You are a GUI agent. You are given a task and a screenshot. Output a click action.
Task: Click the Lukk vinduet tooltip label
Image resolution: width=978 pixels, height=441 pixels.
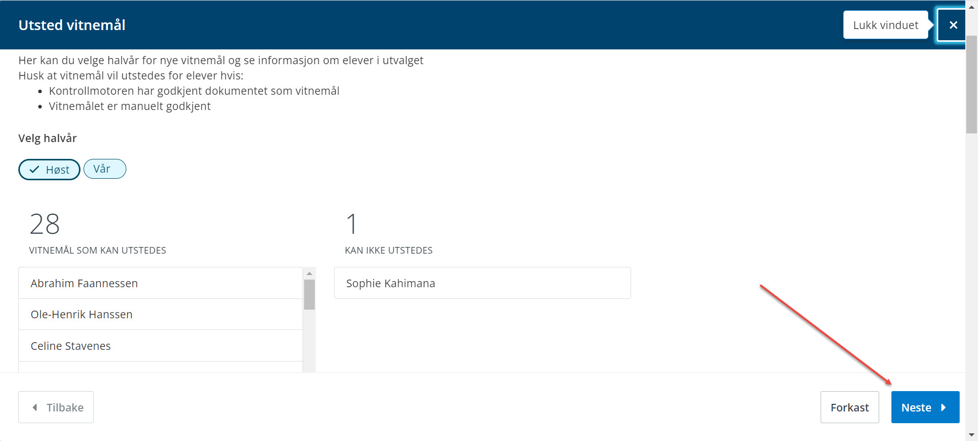click(x=886, y=25)
